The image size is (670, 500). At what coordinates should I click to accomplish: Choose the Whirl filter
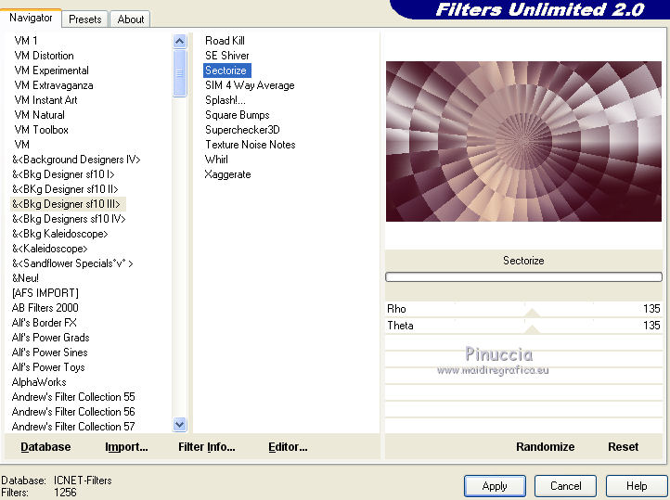pos(216,160)
